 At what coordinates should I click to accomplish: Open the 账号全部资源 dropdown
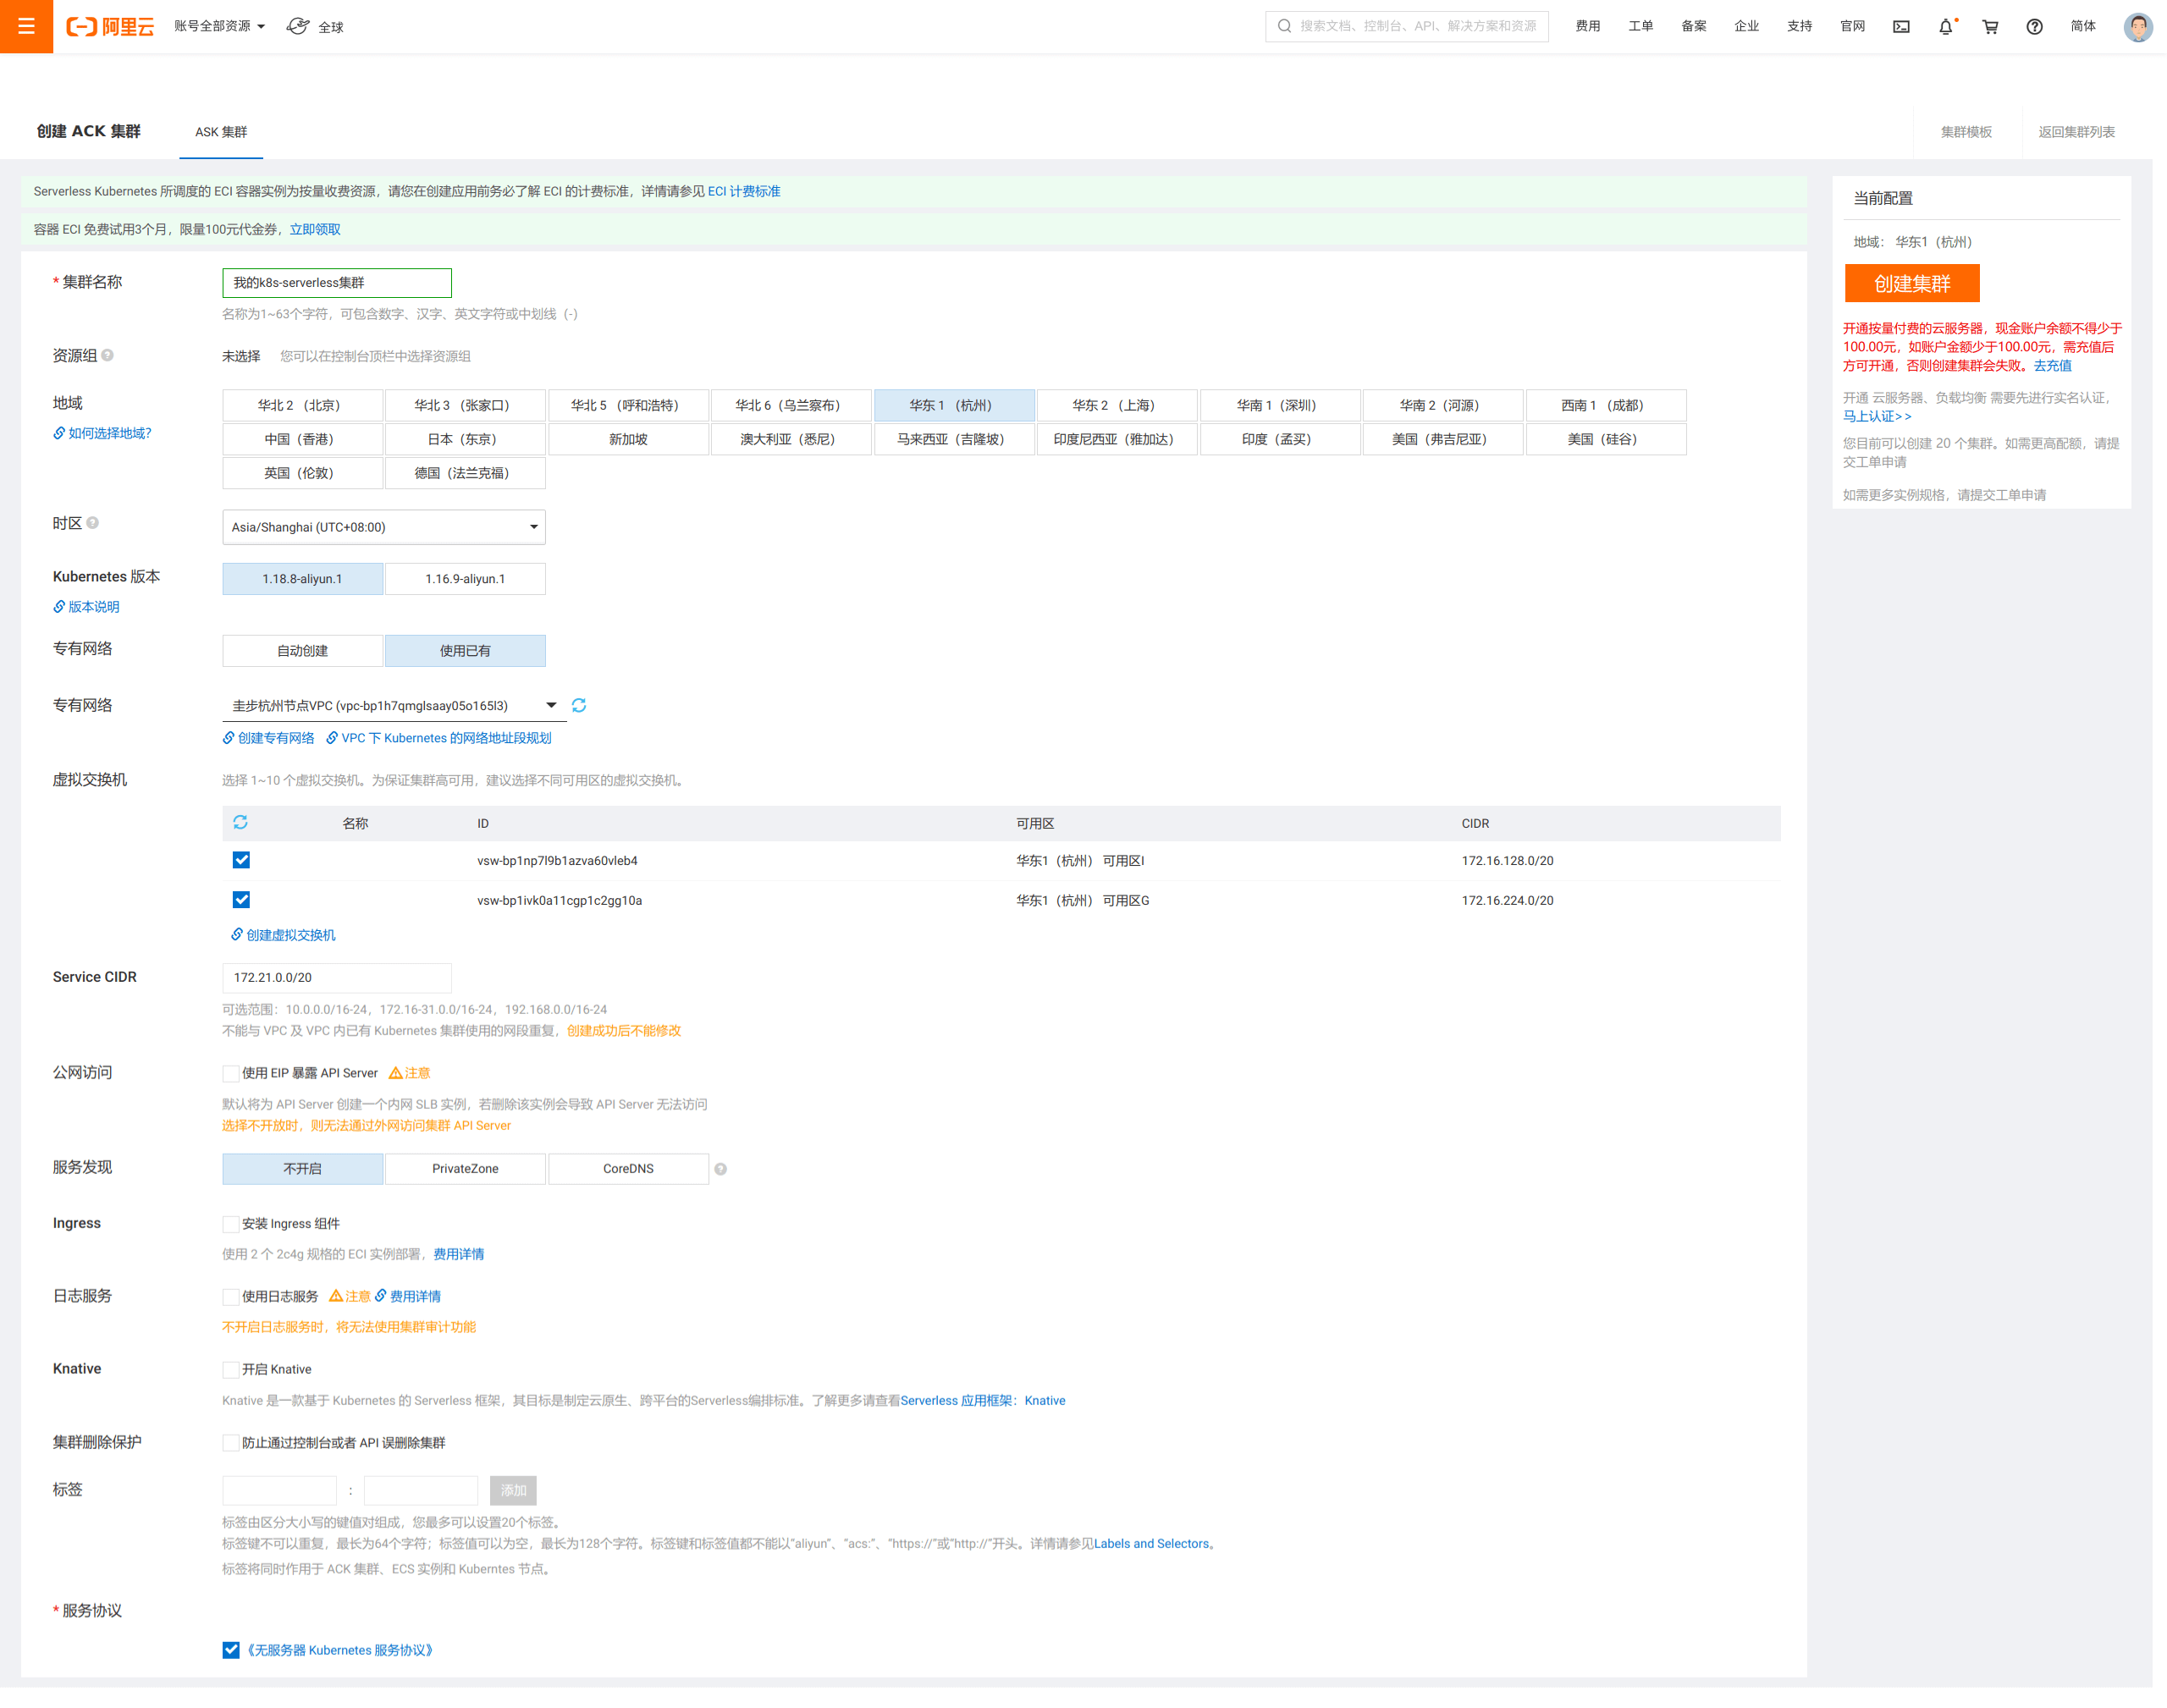tap(219, 26)
